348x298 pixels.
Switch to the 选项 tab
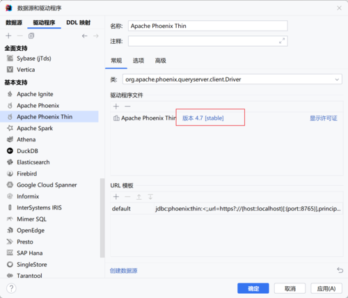pyautogui.click(x=139, y=61)
